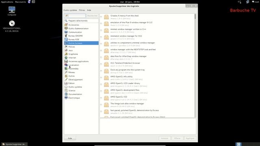Open the VBOXADDITIONS disc desktop icon
The image size is (260, 146).
12,26
